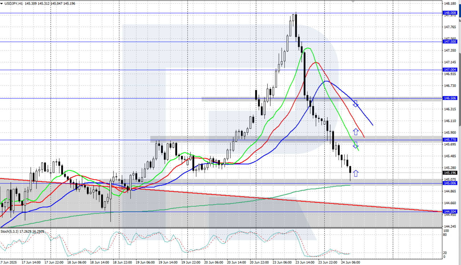This screenshot has height=265, width=461.
Task: Click the stochastic scale value 20
Action: point(445,253)
